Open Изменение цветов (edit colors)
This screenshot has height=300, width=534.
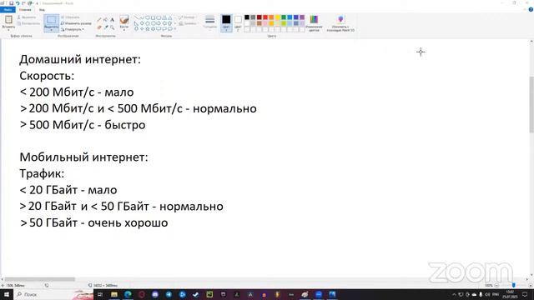pyautogui.click(x=314, y=23)
